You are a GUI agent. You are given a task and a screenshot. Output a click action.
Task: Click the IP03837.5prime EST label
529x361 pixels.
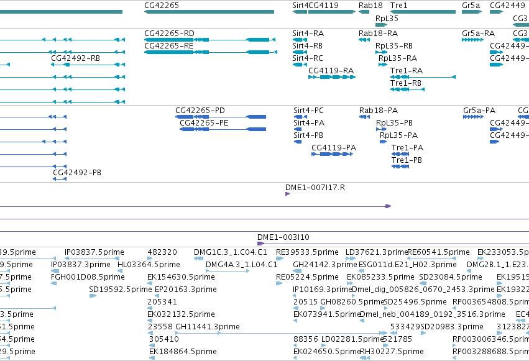click(x=94, y=252)
